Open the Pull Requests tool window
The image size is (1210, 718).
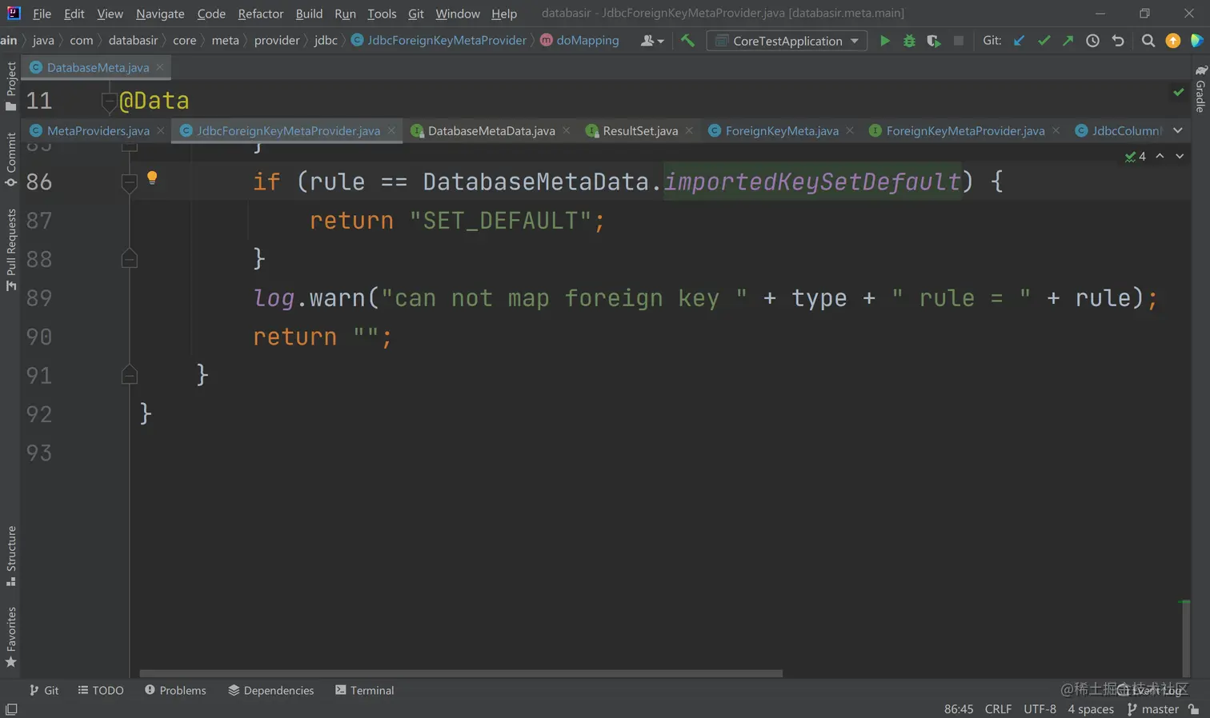click(10, 250)
